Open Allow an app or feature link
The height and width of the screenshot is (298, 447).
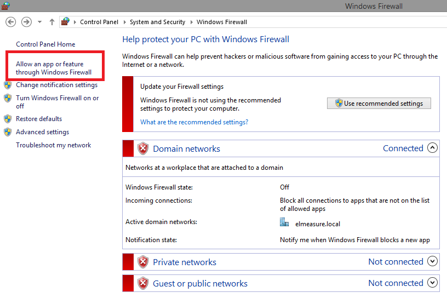tap(54, 68)
